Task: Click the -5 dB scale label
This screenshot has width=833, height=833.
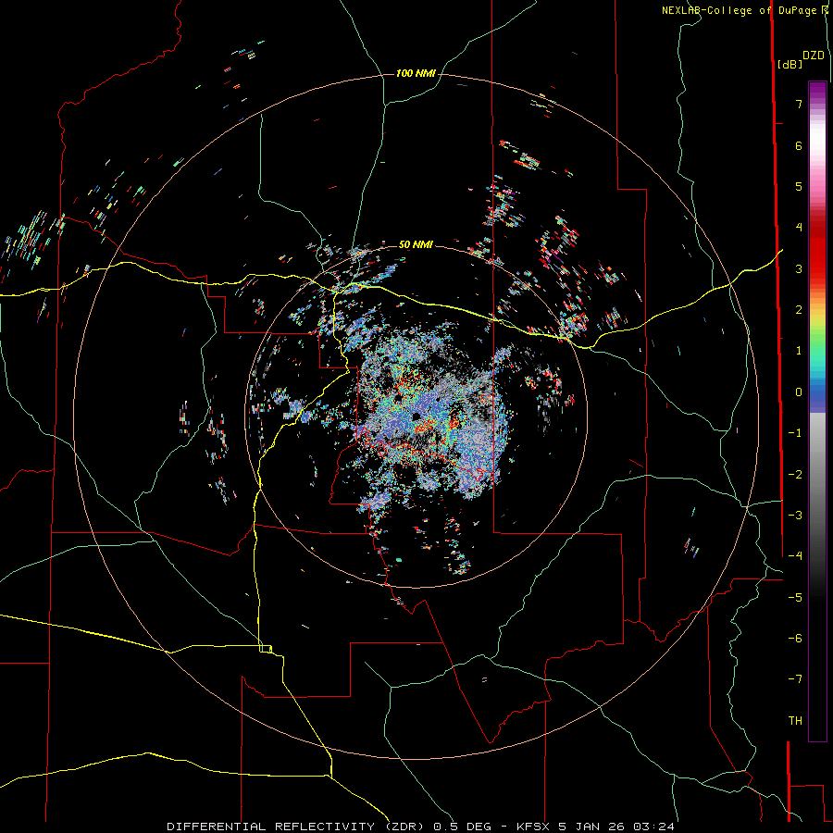Action: coord(795,598)
